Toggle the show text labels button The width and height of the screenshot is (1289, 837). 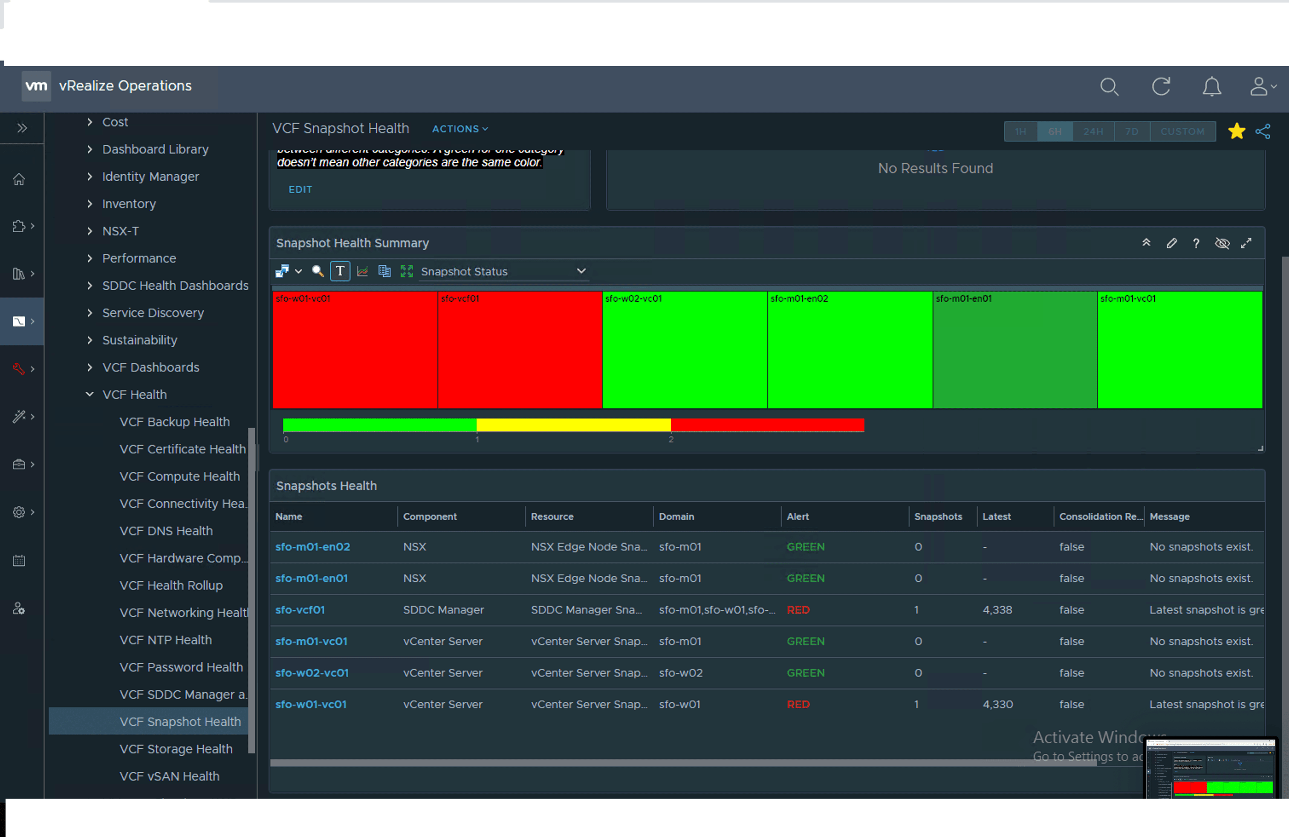pos(340,271)
